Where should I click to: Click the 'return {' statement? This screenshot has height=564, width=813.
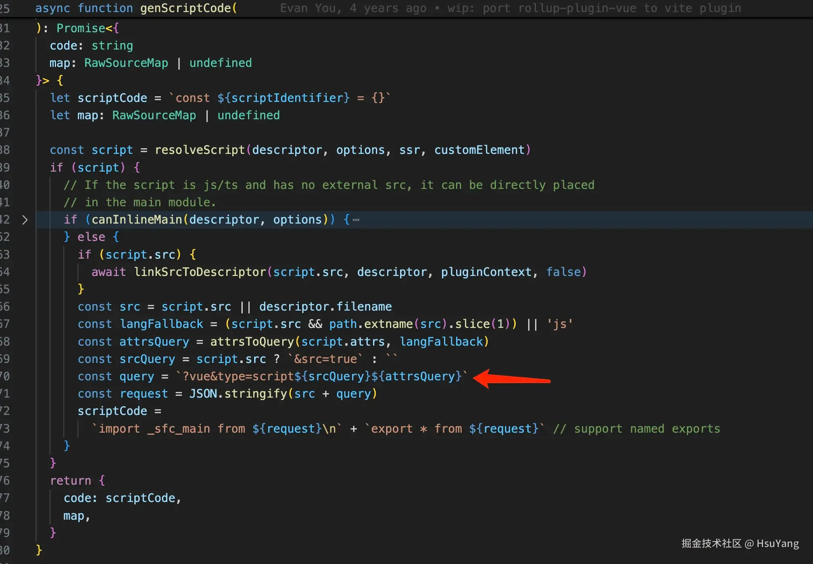77,481
